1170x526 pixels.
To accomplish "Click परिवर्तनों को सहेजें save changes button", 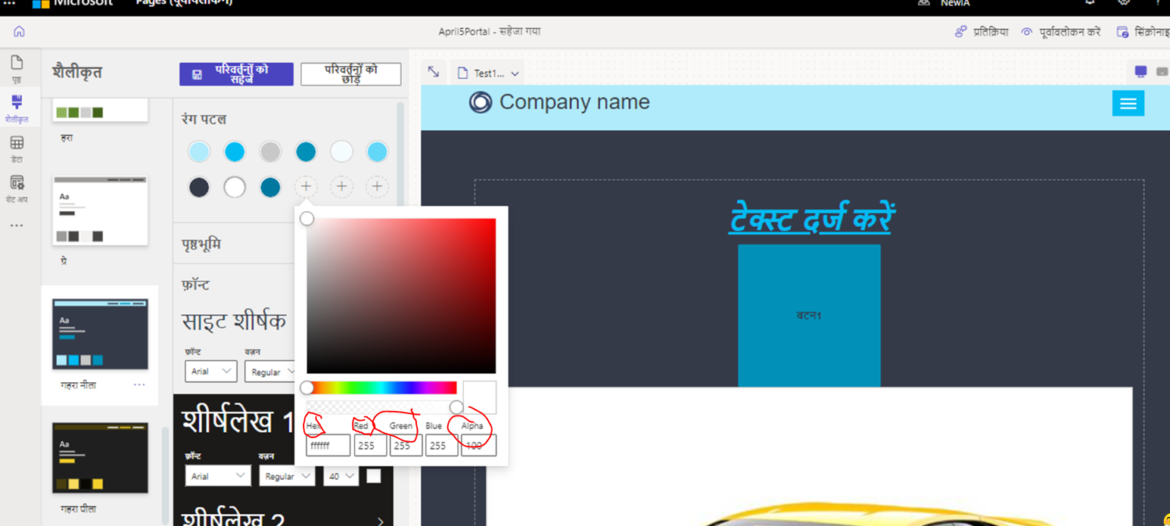I will pos(236,74).
